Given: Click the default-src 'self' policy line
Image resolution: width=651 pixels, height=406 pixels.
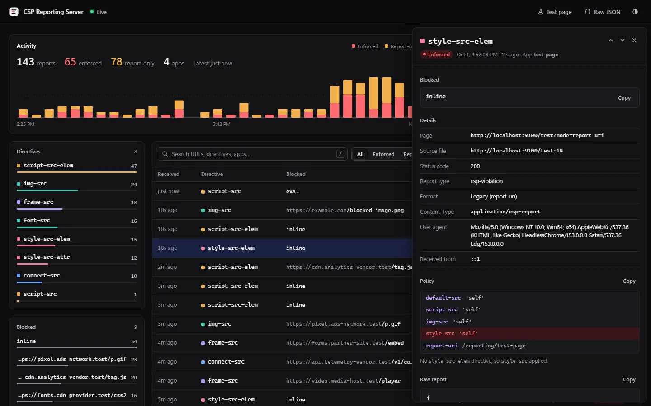Looking at the screenshot, I should click(x=530, y=298).
